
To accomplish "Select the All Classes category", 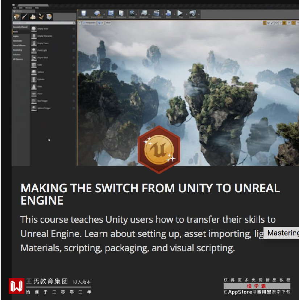I will (20, 59).
